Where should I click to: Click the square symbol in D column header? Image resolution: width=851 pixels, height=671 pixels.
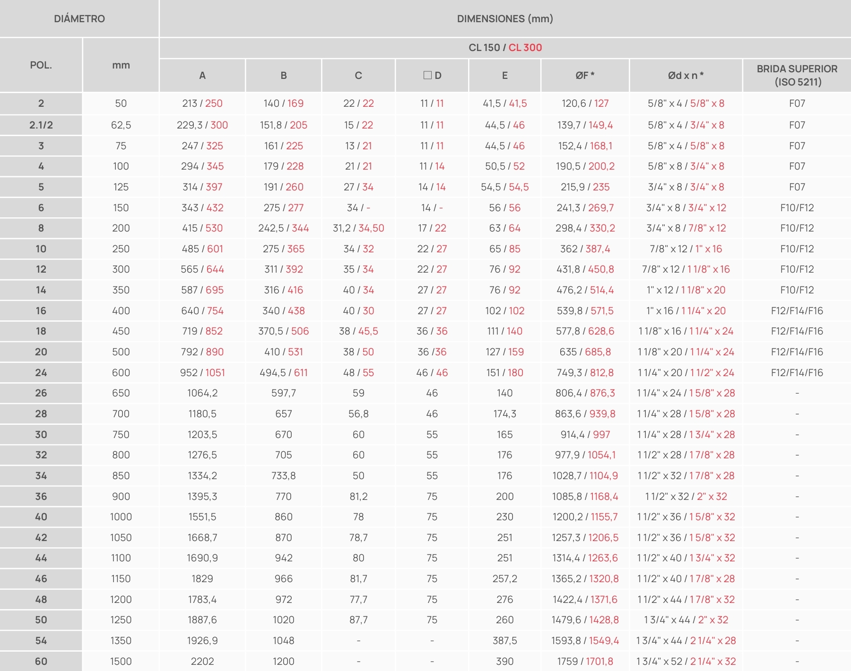[x=427, y=75]
